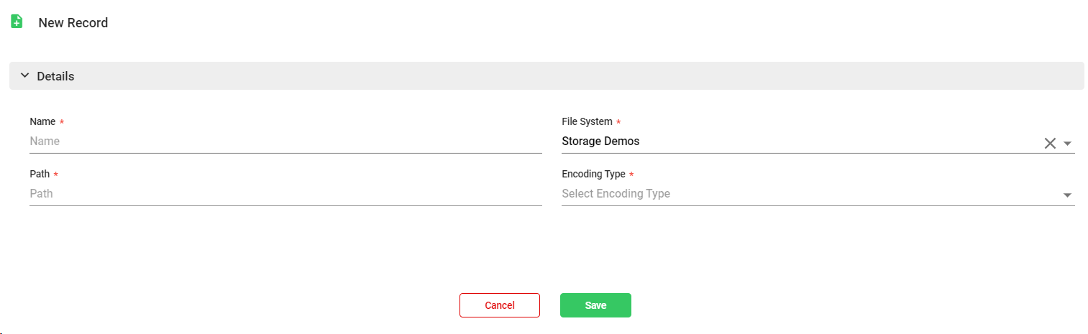This screenshot has width=1088, height=334.
Task: Click the Details heading text
Action: (55, 76)
